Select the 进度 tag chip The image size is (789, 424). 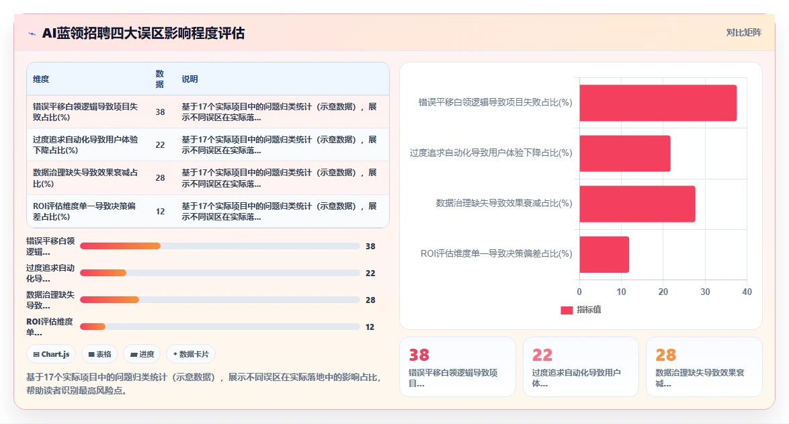coord(142,354)
